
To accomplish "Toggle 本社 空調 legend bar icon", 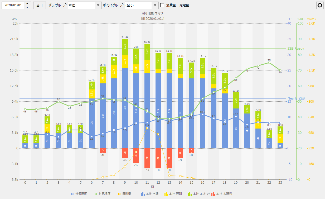I will tap(143, 194).
